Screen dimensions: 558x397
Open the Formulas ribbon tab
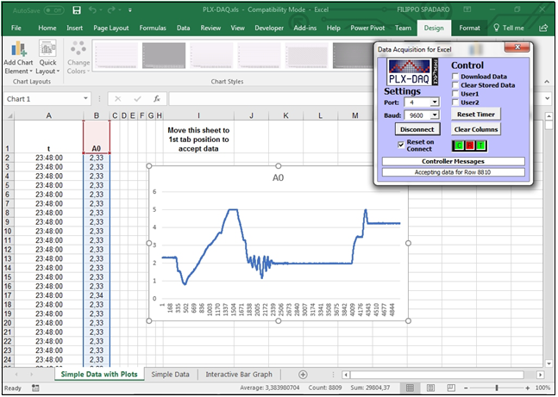pos(153,28)
